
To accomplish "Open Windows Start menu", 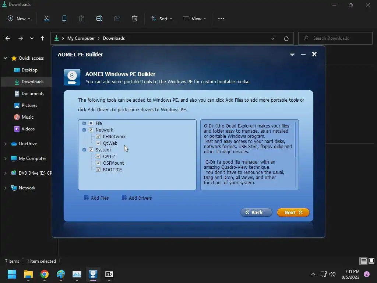I will point(12,274).
